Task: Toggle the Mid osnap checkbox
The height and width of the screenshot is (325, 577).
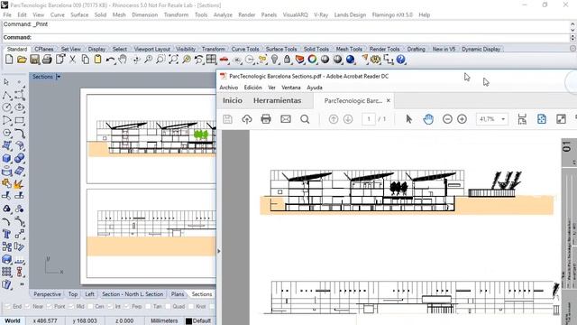Action: [x=71, y=306]
